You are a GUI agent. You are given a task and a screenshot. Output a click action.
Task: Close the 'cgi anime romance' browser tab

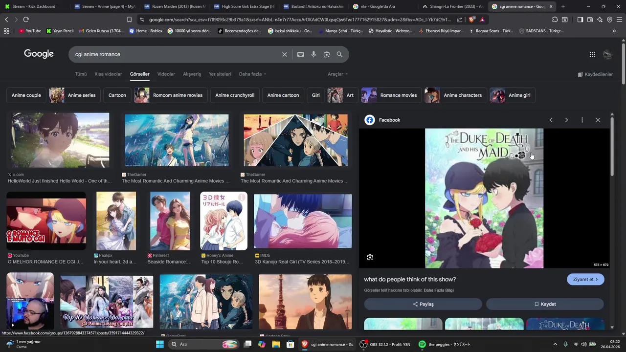(x=552, y=6)
